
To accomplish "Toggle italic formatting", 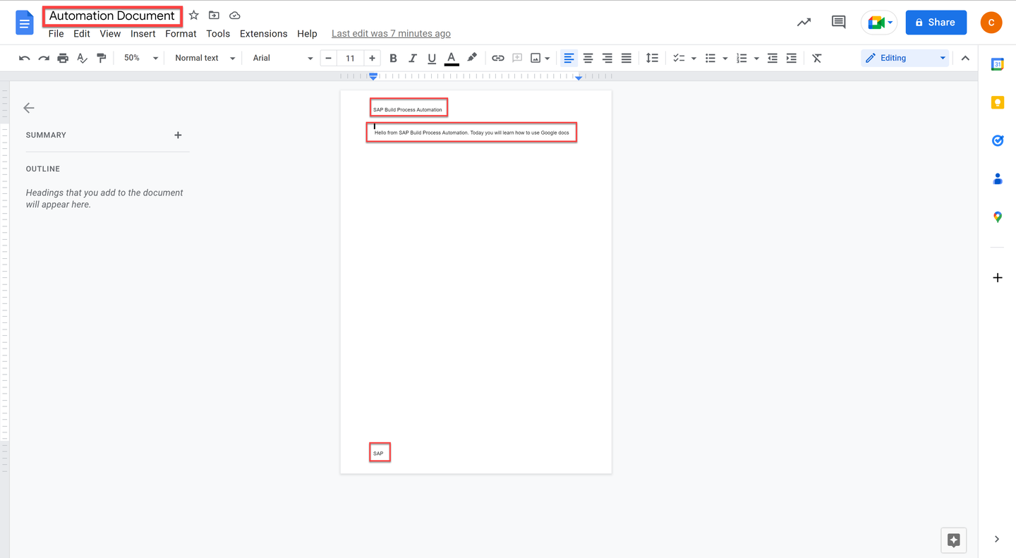I will (x=413, y=58).
